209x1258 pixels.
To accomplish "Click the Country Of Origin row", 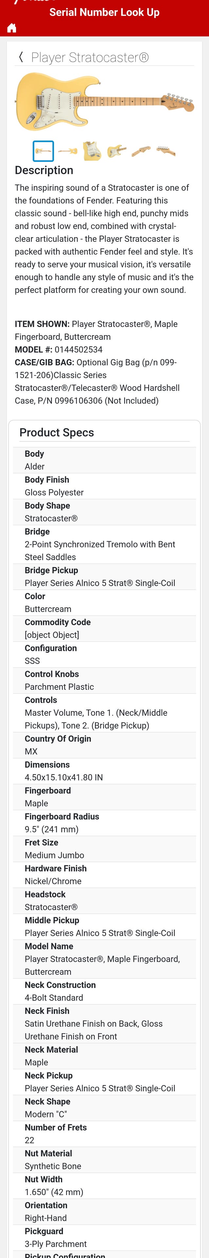I will [x=104, y=745].
